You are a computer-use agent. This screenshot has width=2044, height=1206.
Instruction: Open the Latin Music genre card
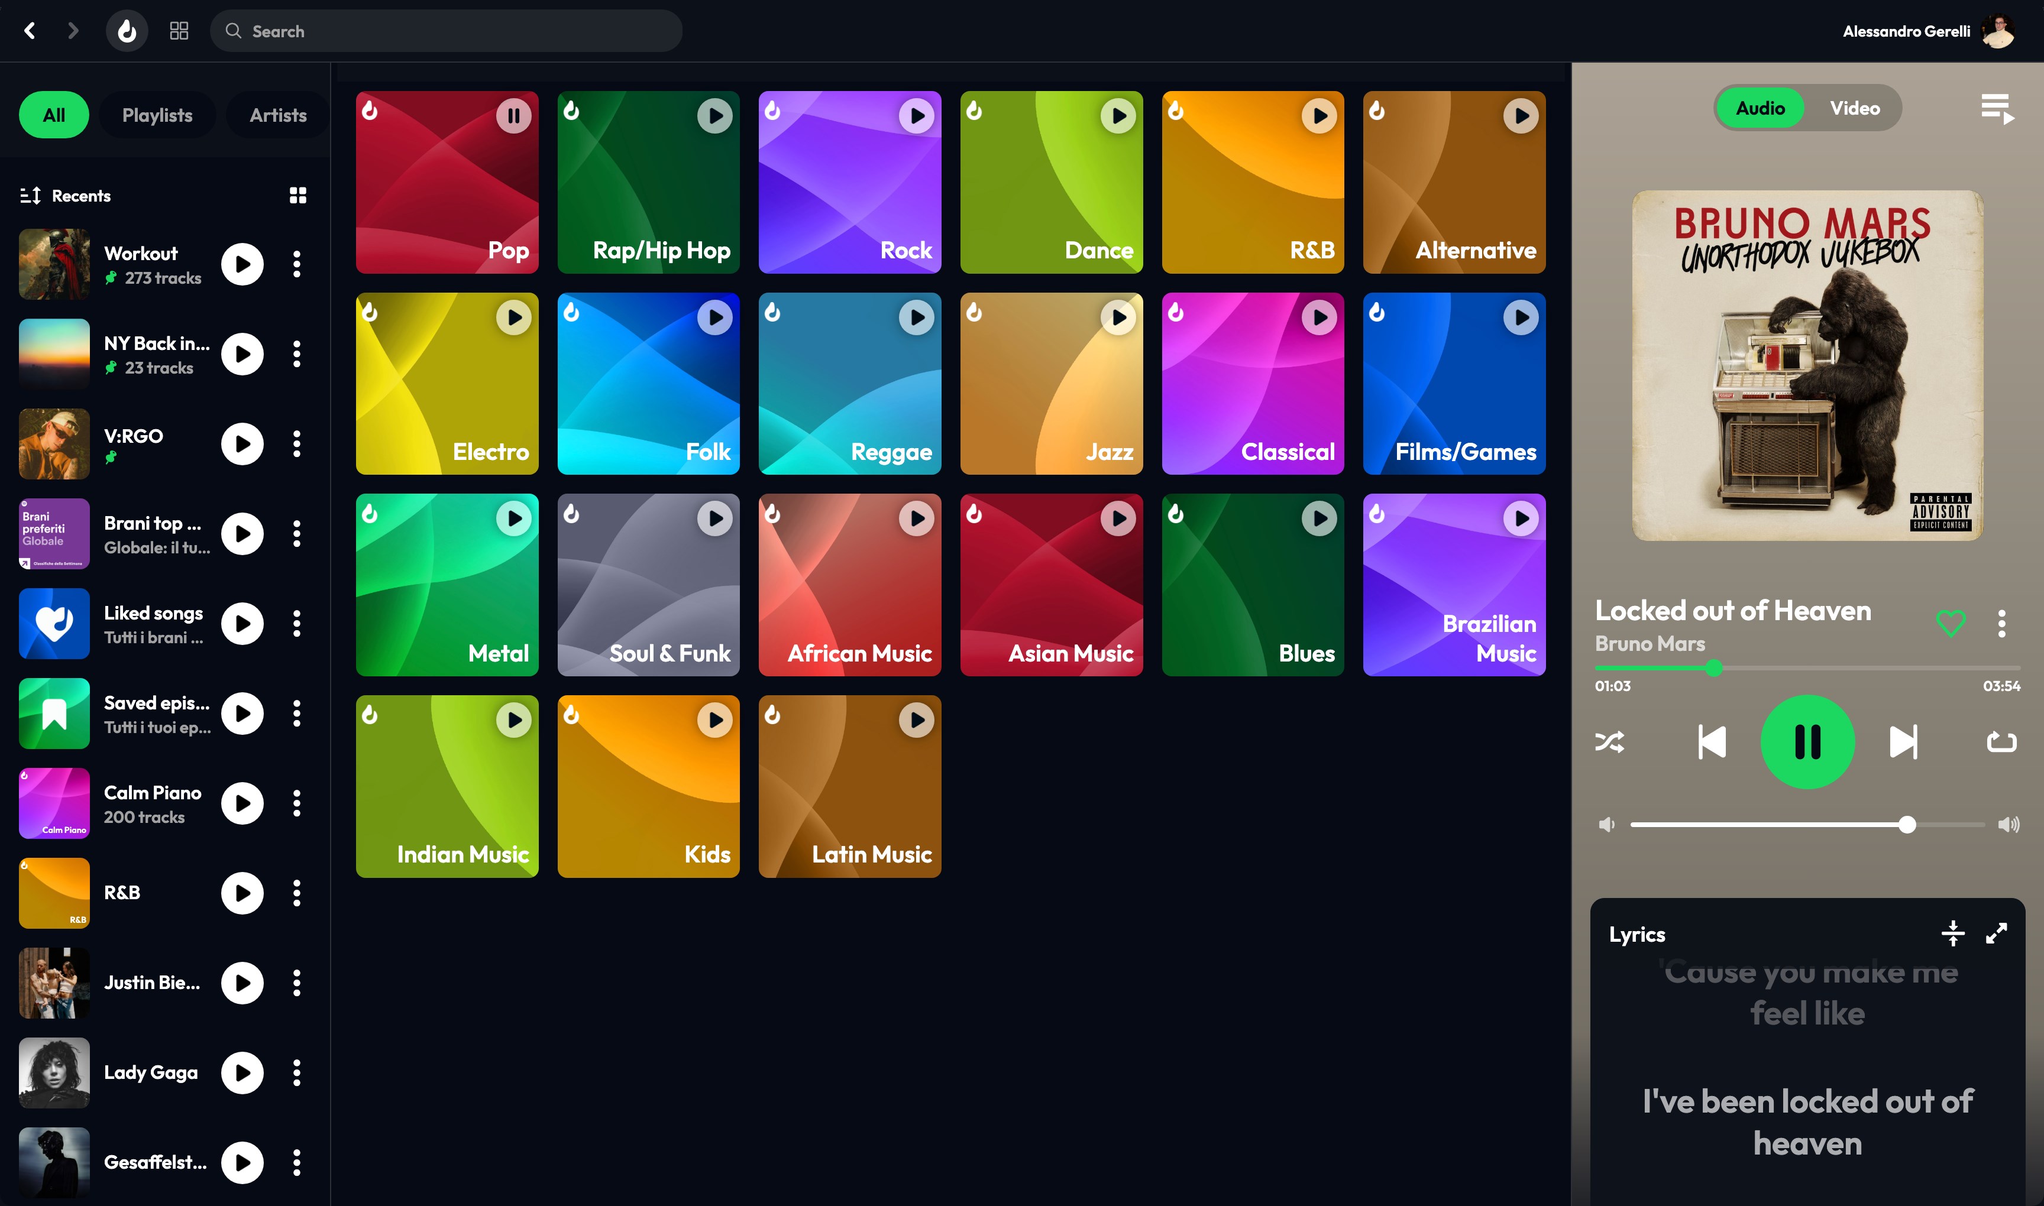pyautogui.click(x=850, y=786)
